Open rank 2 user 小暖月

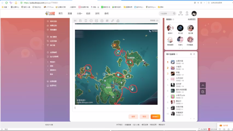[x=179, y=67]
